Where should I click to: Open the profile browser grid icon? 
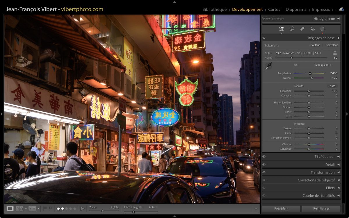pyautogui.click(x=335, y=53)
